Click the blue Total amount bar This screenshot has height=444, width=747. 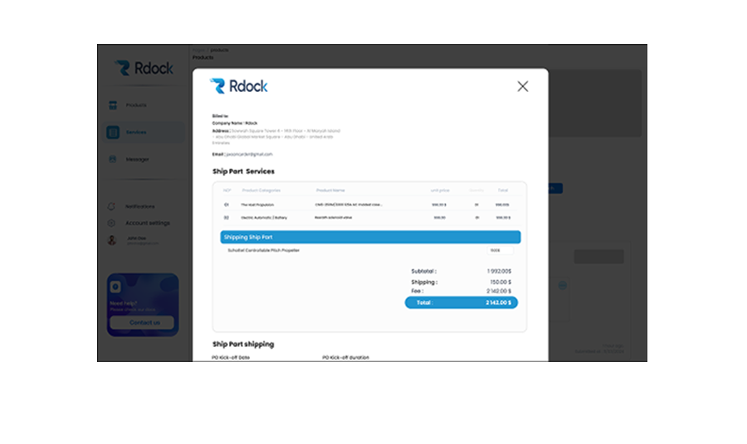(x=461, y=302)
